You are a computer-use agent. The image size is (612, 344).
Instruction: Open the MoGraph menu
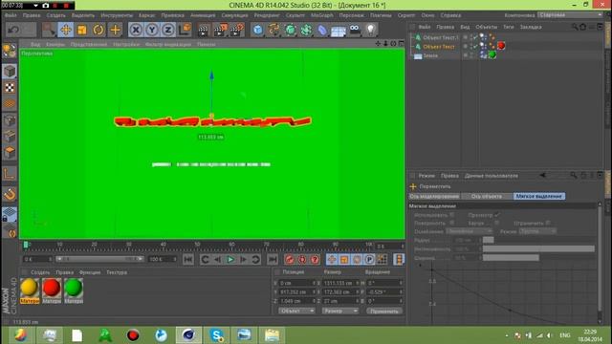[x=322, y=15]
